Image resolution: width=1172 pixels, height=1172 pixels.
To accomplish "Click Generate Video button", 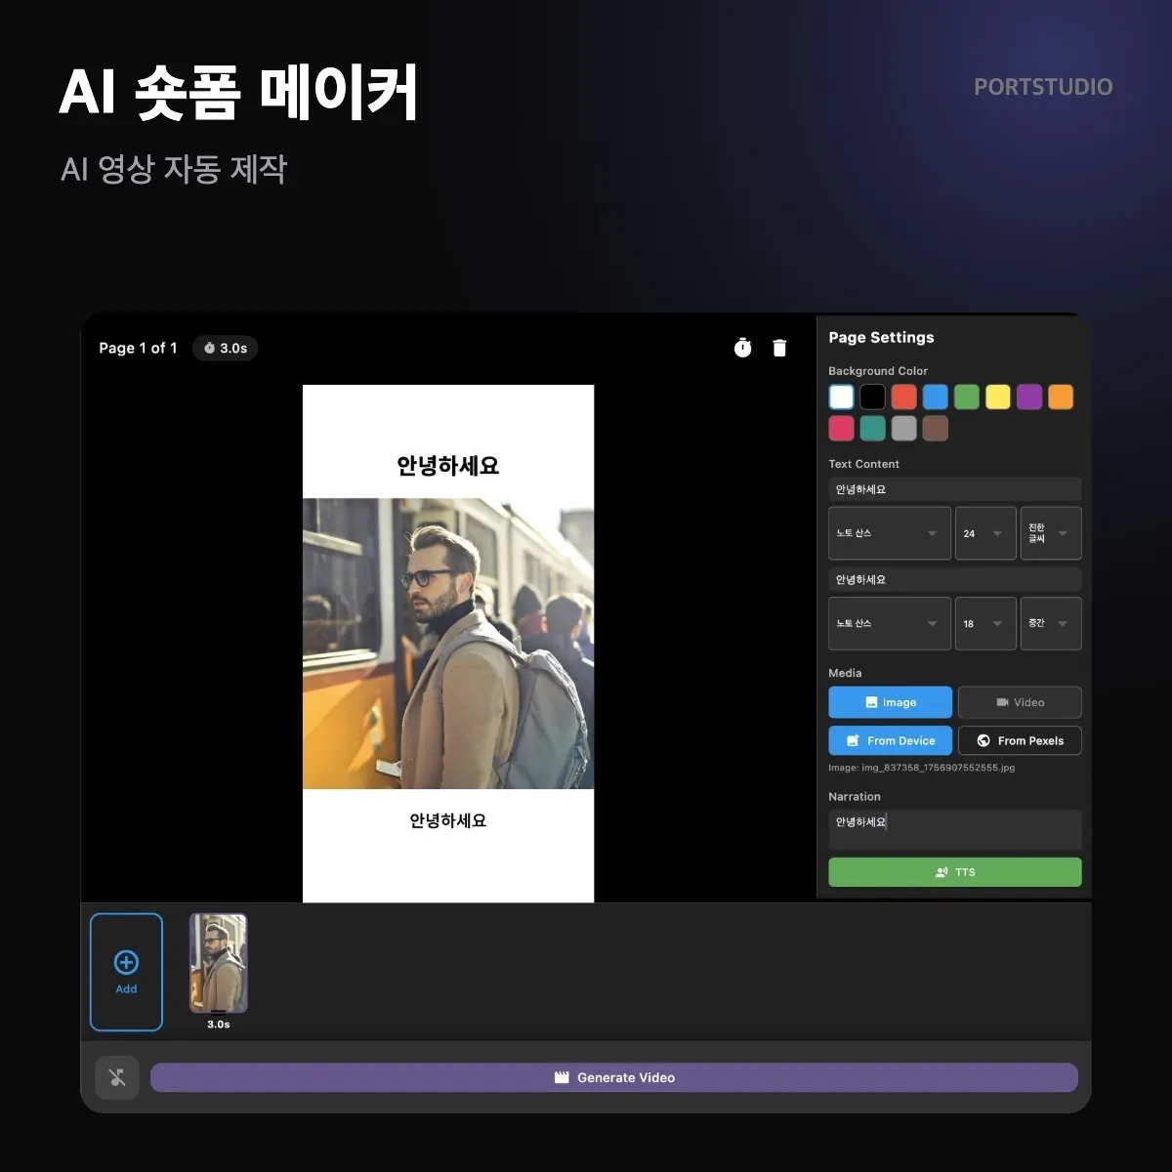I will pyautogui.click(x=614, y=1077).
